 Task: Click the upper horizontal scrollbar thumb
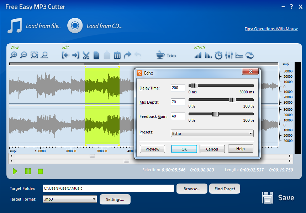[x=92, y=156]
